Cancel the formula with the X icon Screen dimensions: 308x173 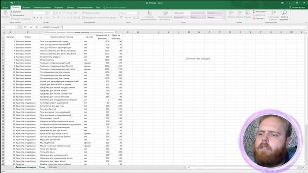(25, 27)
